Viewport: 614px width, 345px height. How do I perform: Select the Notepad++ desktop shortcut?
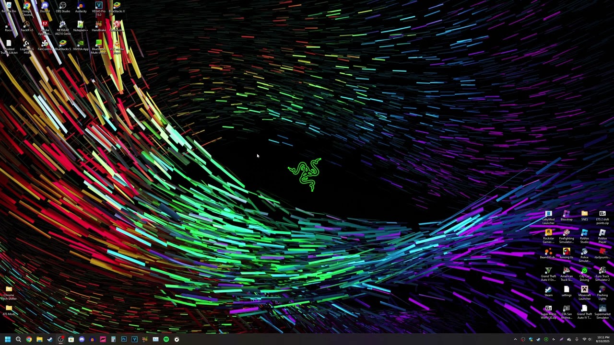tap(81, 26)
